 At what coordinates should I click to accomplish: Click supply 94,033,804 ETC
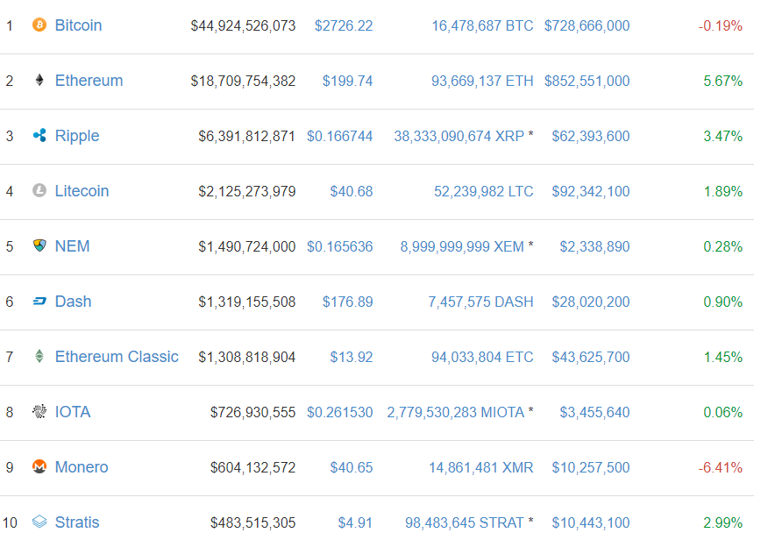482,358
